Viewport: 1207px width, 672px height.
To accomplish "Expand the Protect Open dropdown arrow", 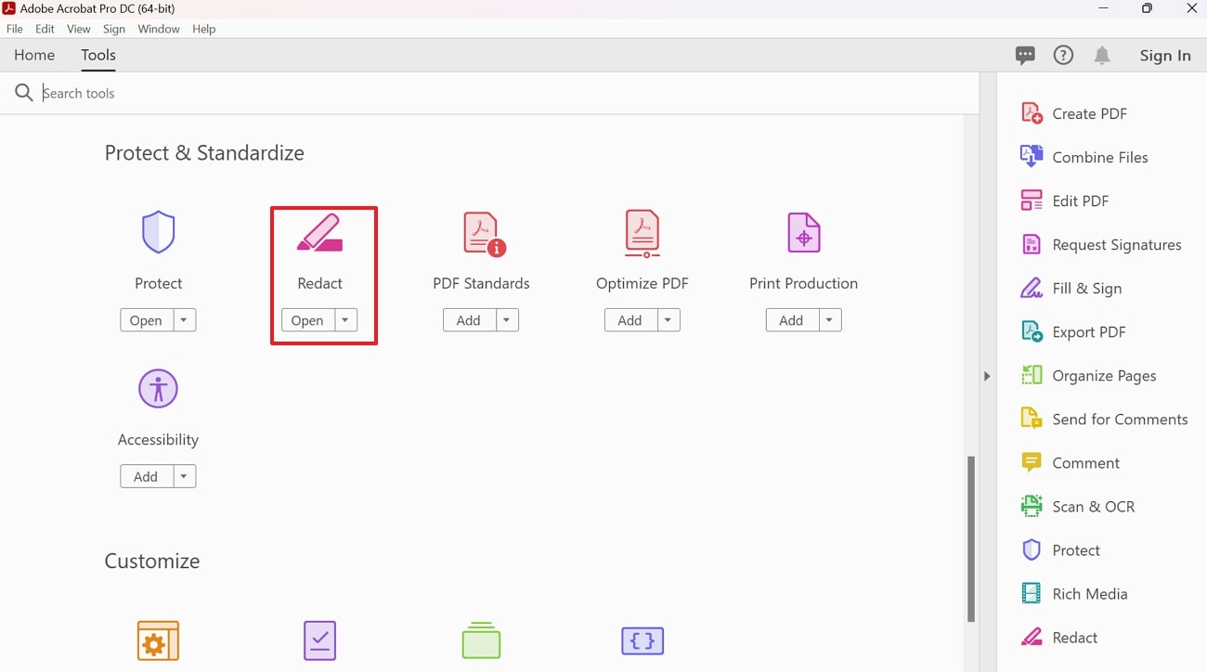I will [184, 320].
